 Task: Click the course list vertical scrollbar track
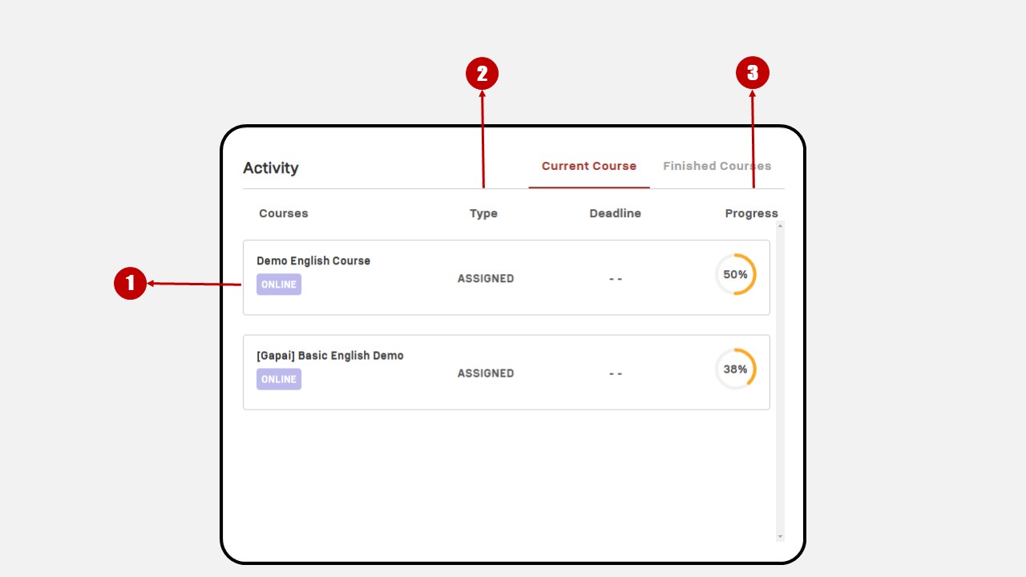click(x=780, y=381)
